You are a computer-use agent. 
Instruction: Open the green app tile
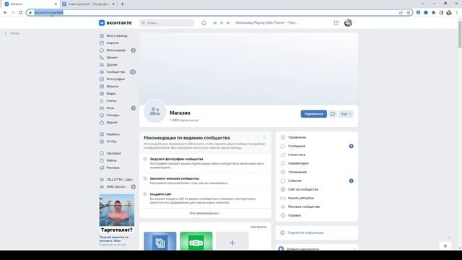tap(196, 241)
